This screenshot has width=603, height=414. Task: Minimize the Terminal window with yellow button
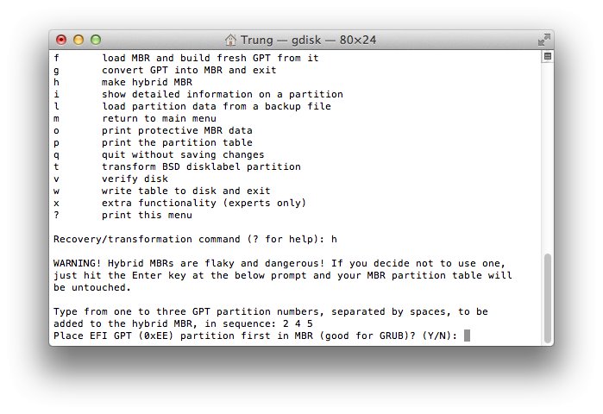point(79,40)
